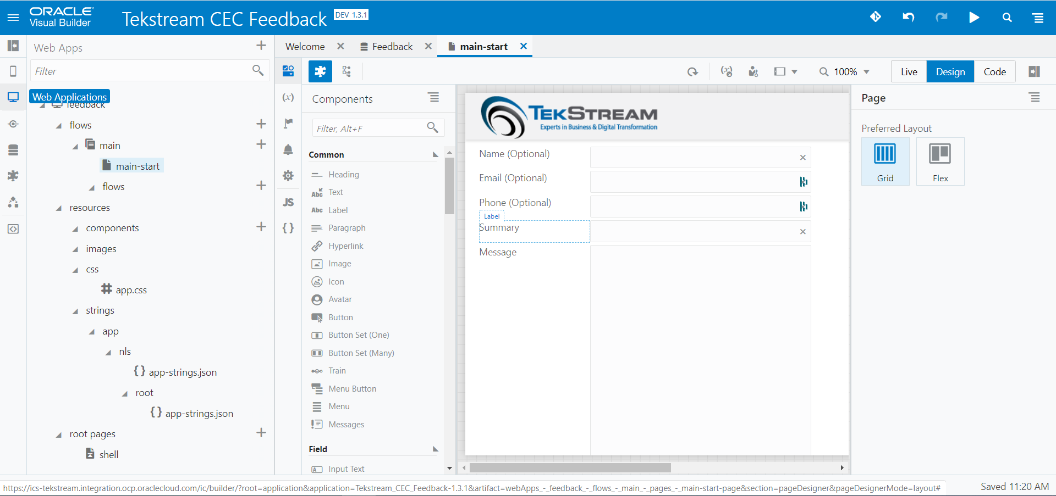Open Web Apps monitor icon in sidebar
The height and width of the screenshot is (496, 1056).
pyautogui.click(x=13, y=97)
